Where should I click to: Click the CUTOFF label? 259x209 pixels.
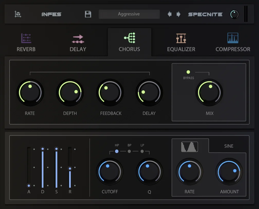tap(110, 192)
